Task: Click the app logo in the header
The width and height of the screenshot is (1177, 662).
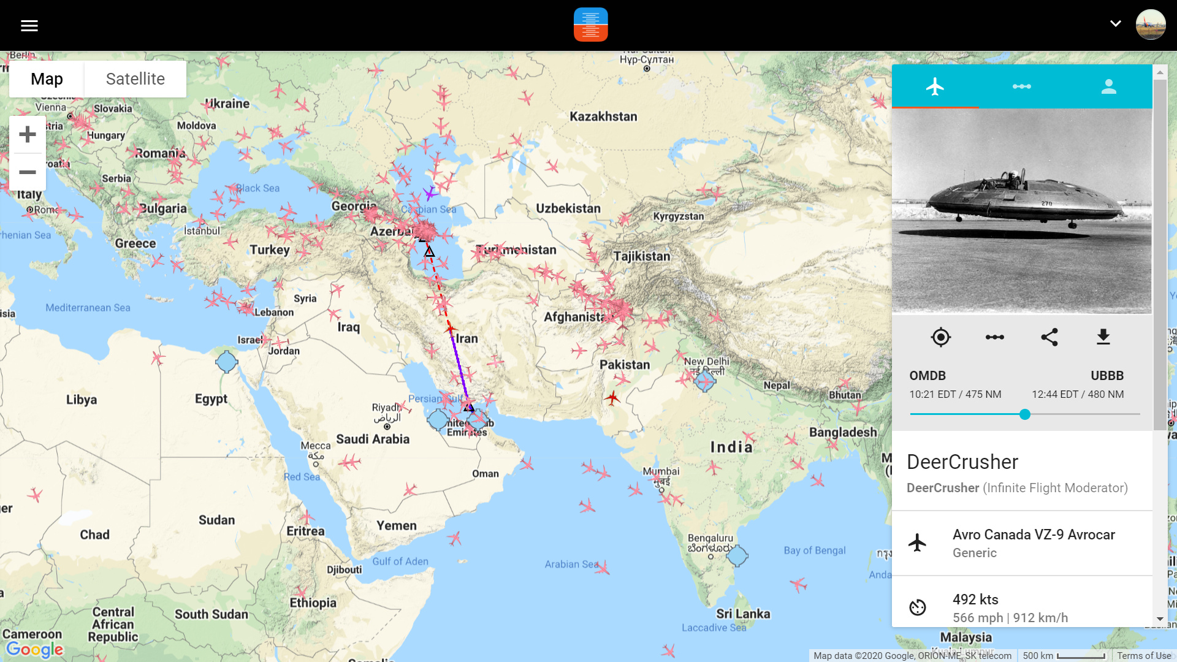Action: 590,25
